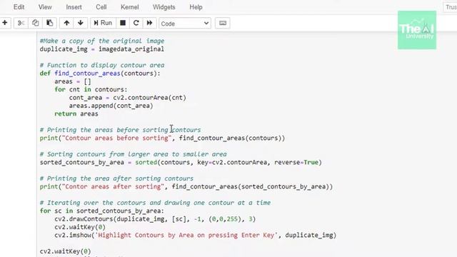The image size is (457, 257).
Task: Open the Kernel menu
Action: [x=130, y=7]
